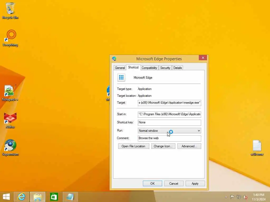Open the Windows Start button
This screenshot has height=202, width=270.
pos(6,197)
